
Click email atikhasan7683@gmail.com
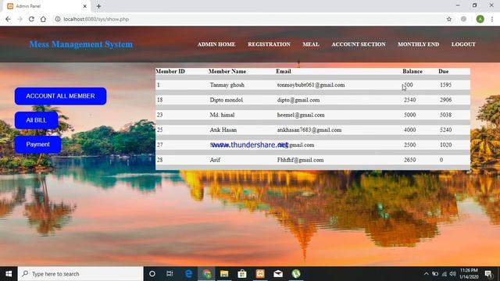309,130
